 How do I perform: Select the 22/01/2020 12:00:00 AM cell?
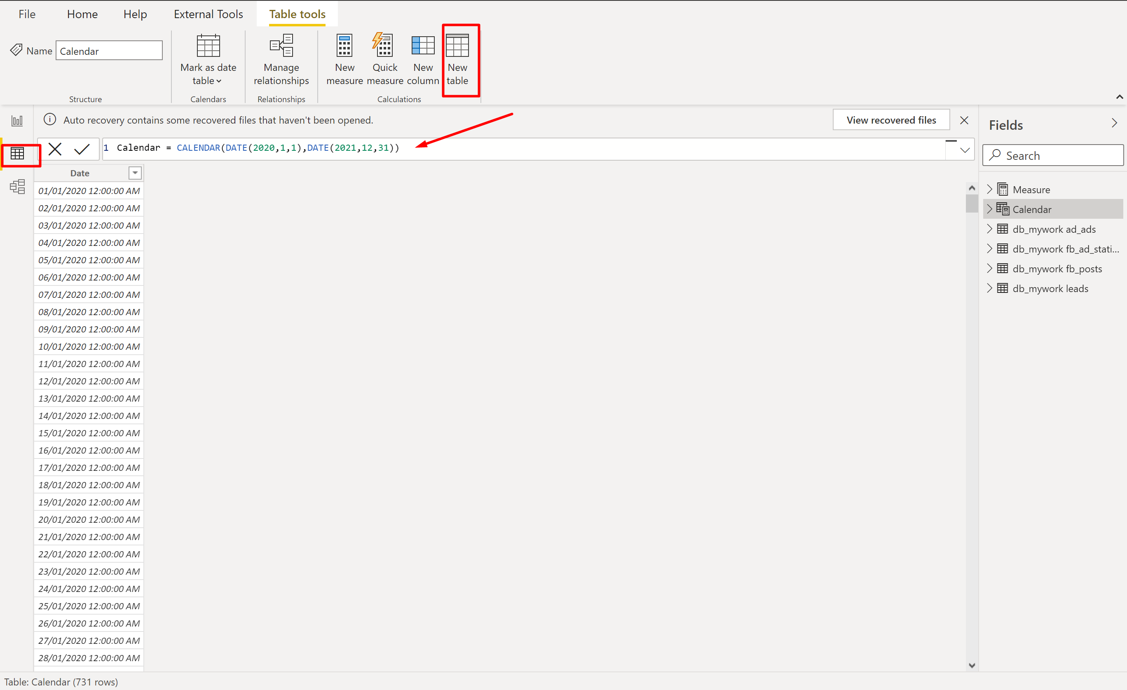point(89,554)
